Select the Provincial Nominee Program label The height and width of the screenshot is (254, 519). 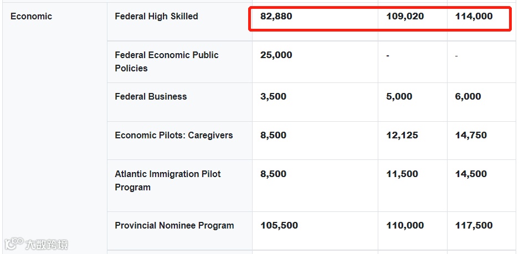[x=174, y=226]
